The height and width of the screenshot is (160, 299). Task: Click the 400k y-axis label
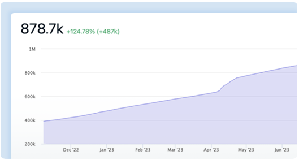30,120
